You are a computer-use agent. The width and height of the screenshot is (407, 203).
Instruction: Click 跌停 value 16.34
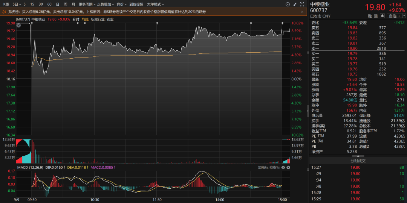tap(401, 105)
